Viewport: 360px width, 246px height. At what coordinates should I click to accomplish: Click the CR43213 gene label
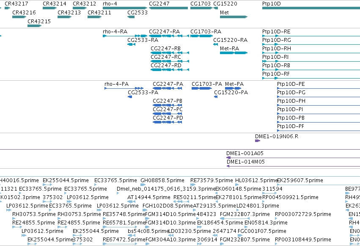click(69, 12)
